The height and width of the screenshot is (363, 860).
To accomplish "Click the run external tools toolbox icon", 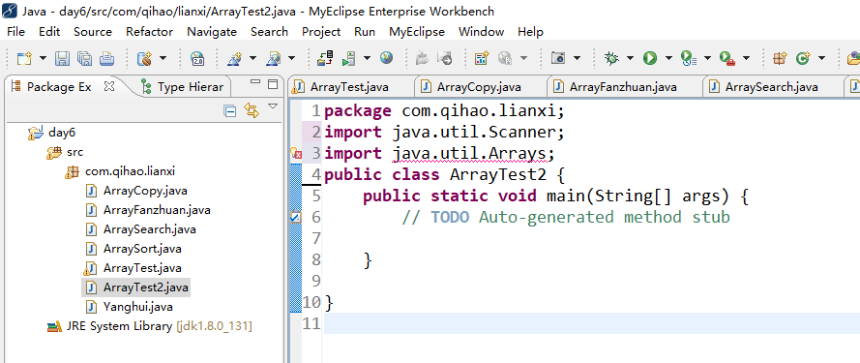I will 727,58.
